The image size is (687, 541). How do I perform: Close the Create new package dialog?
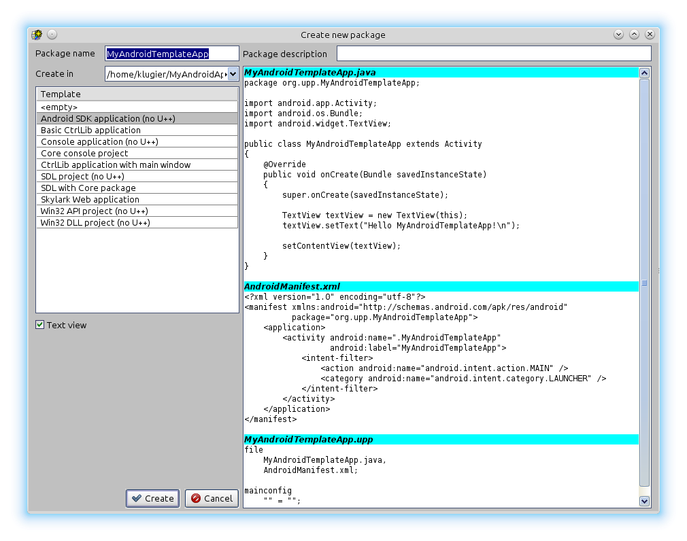tap(650, 35)
